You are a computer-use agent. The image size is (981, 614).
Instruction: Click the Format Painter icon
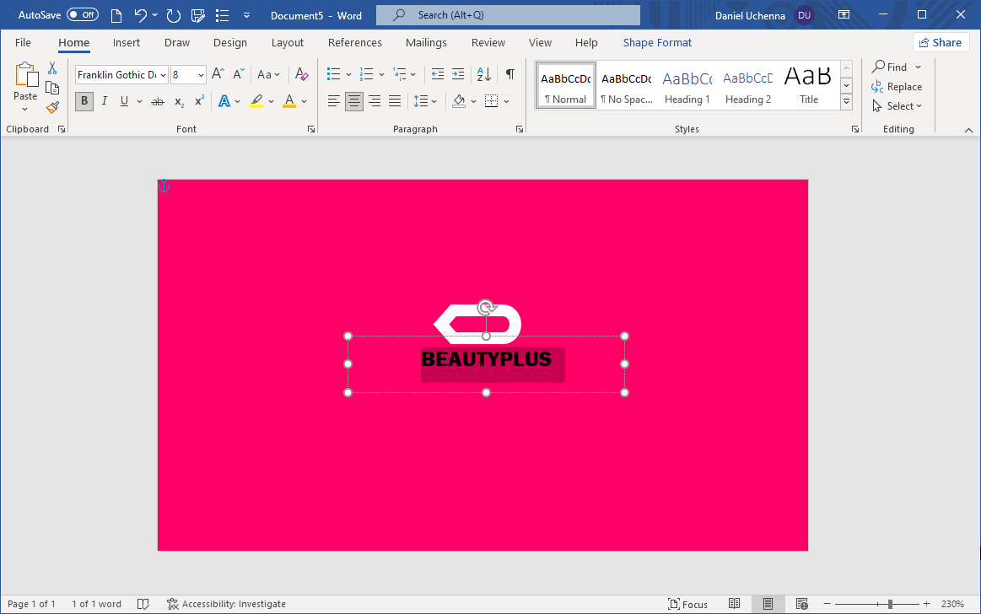pyautogui.click(x=52, y=107)
